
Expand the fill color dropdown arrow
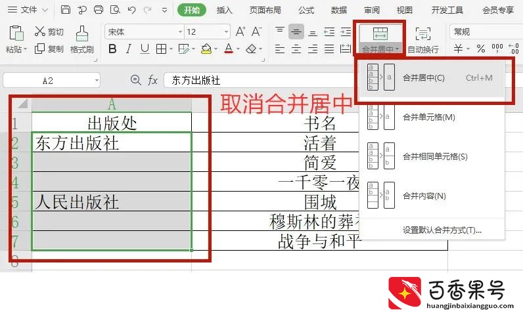coord(216,49)
